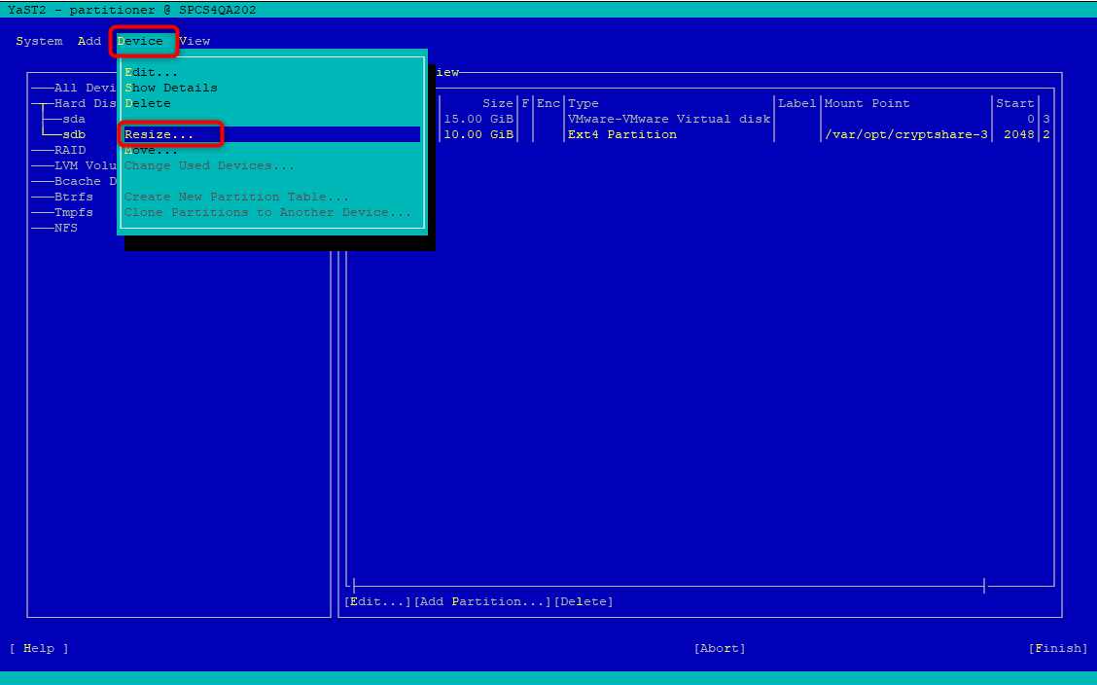Select the NFS tree node

tap(66, 228)
